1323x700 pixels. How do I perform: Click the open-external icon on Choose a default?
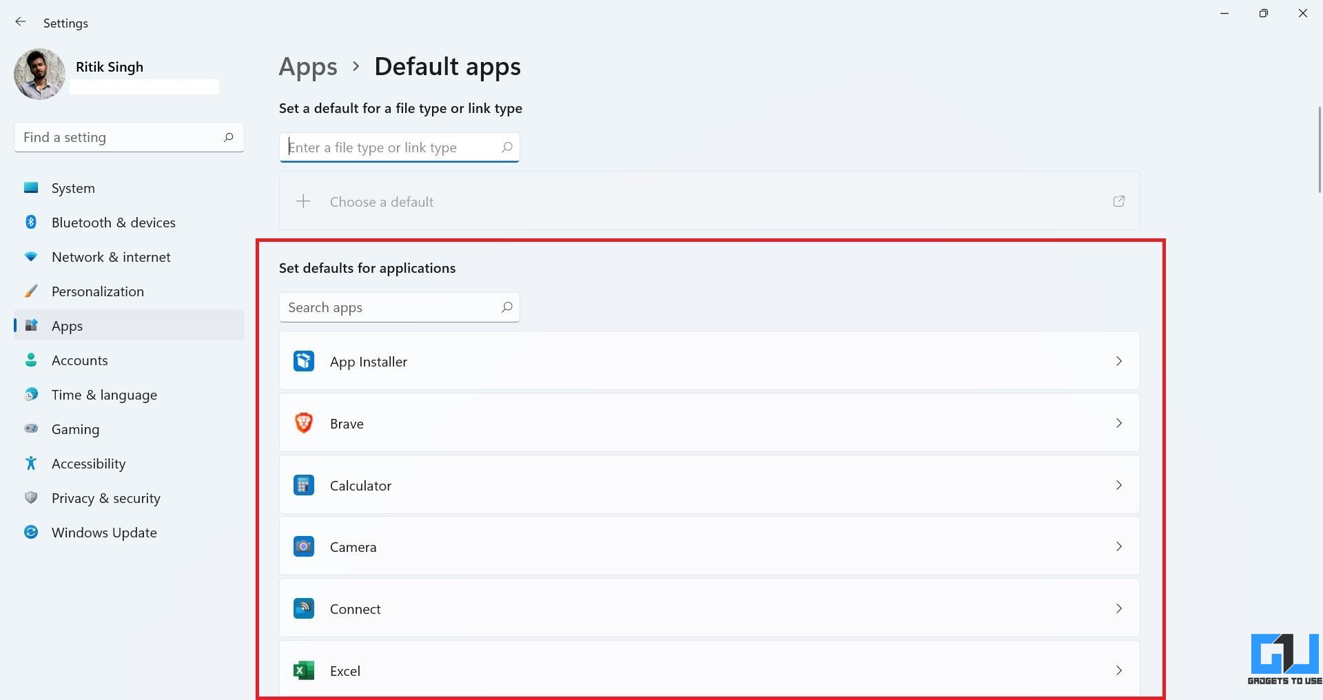coord(1119,201)
